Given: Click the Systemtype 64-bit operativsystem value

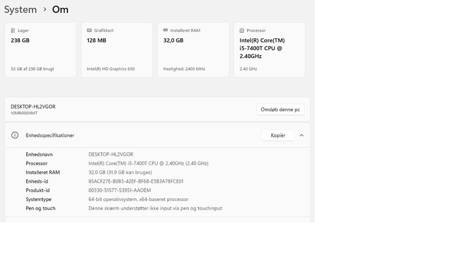Looking at the screenshot, I should (x=138, y=199).
